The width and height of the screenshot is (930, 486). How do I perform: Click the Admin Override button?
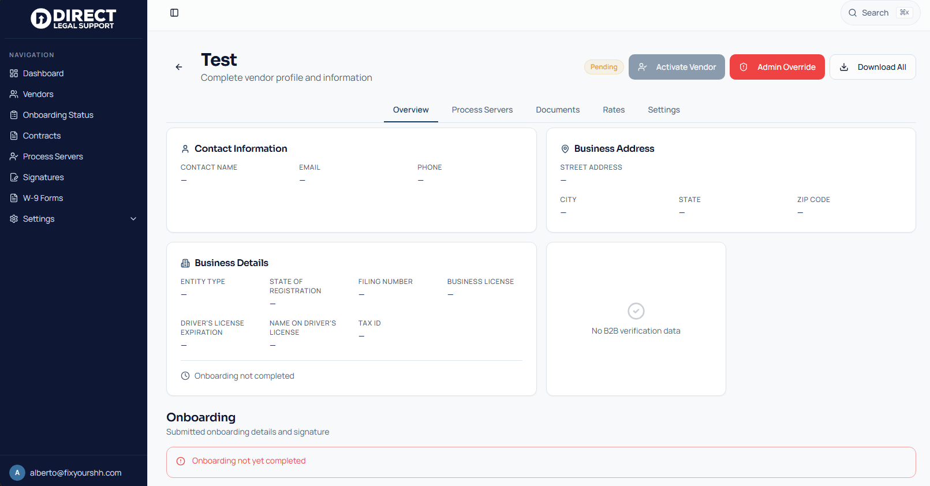777,67
